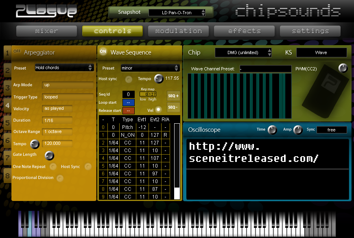Toggle the Arpeggiator OFF switch
Image resolution: width=354 pixels, height=238 pixels.
tap(17, 51)
